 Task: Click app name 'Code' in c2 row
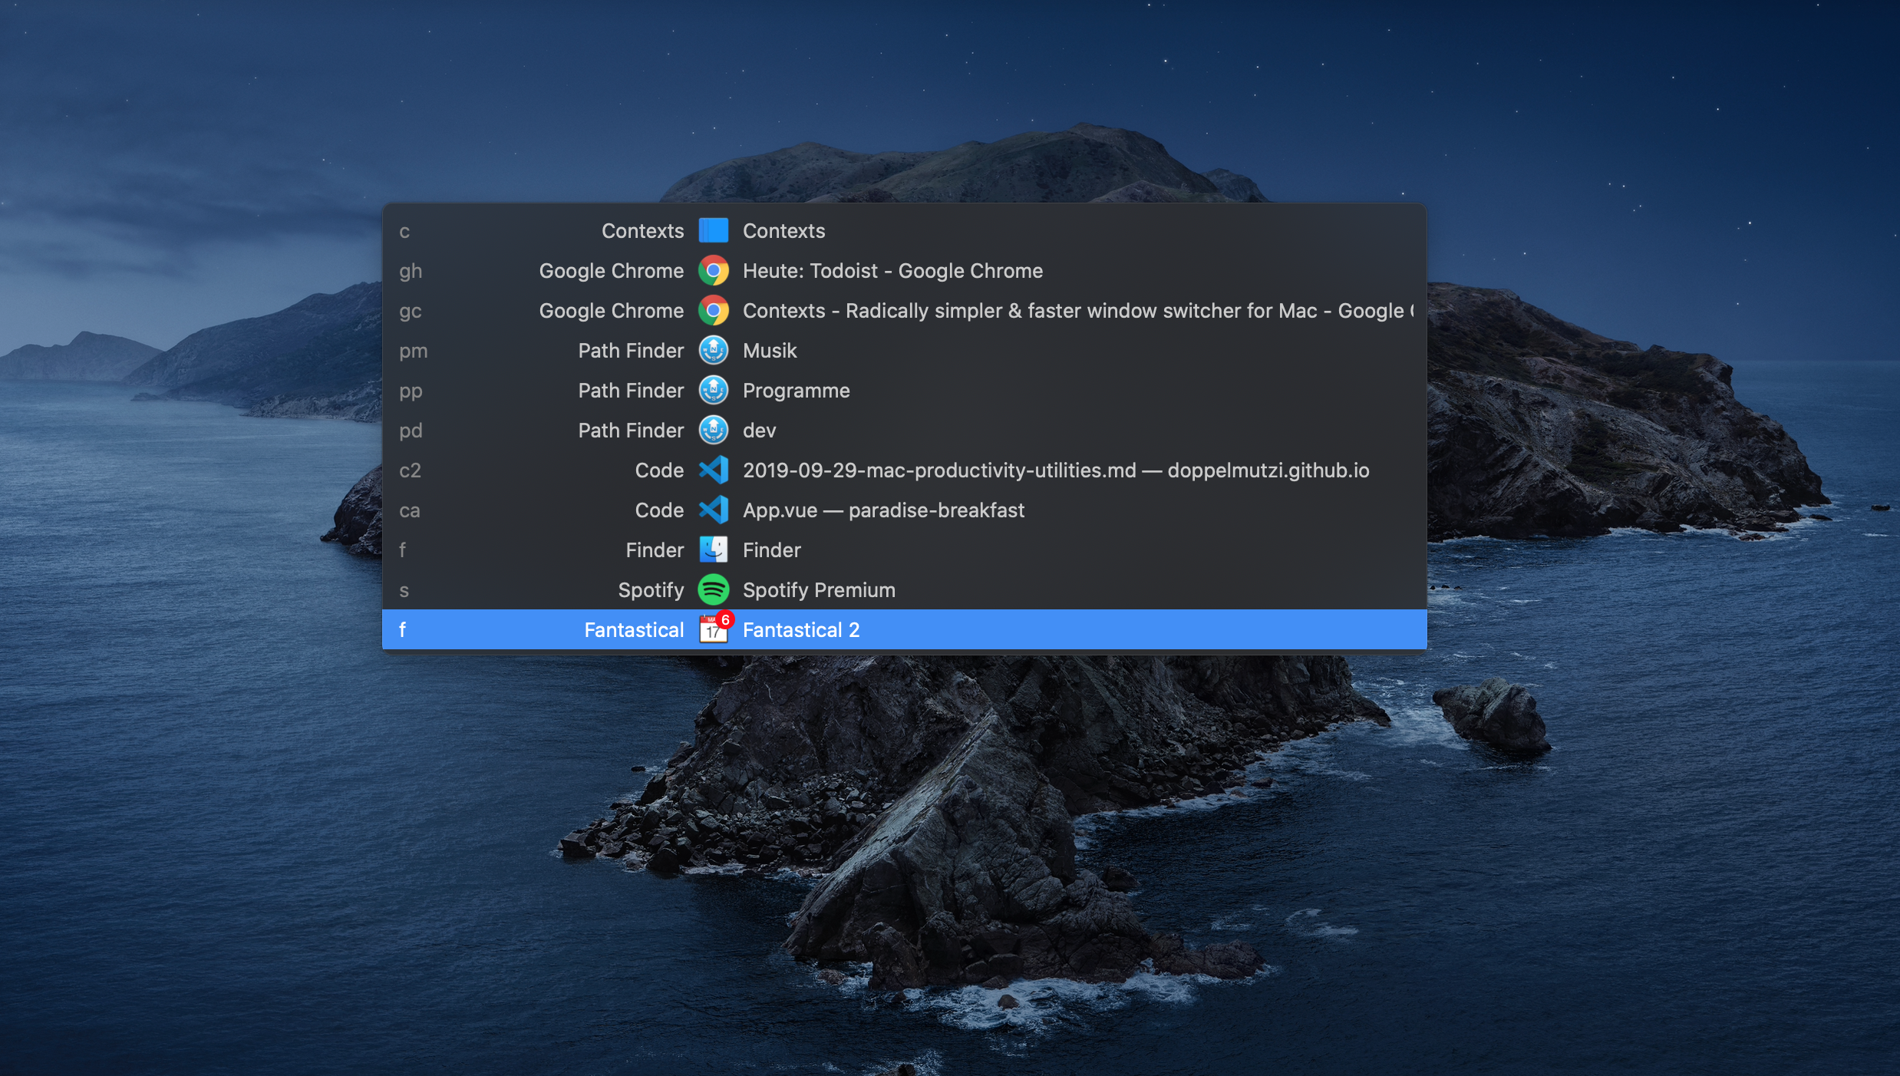click(659, 470)
